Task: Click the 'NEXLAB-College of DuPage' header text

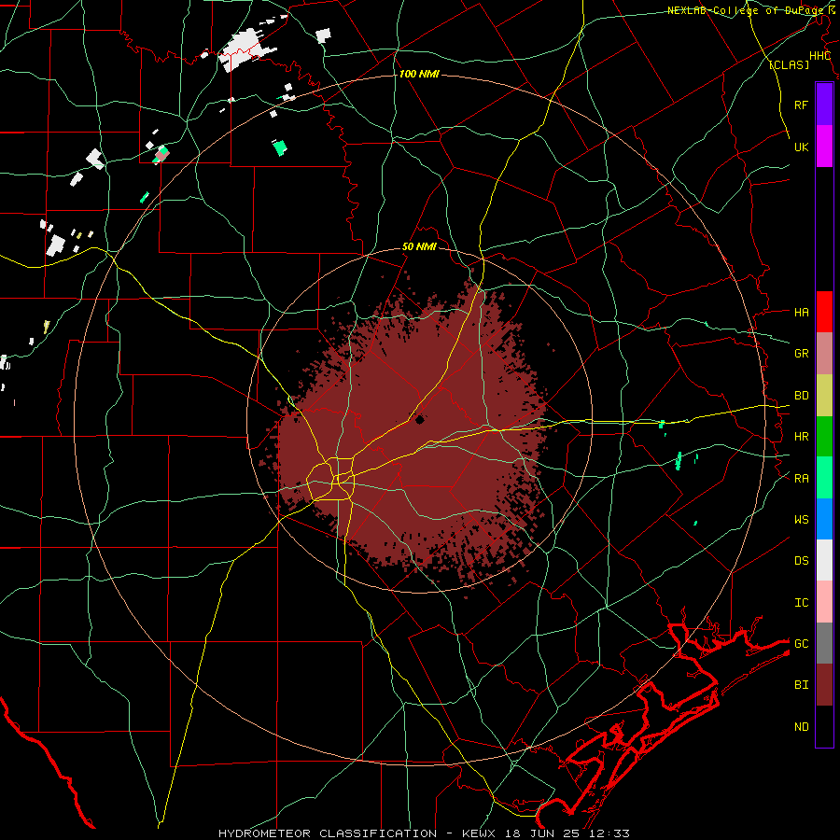Action: click(744, 10)
